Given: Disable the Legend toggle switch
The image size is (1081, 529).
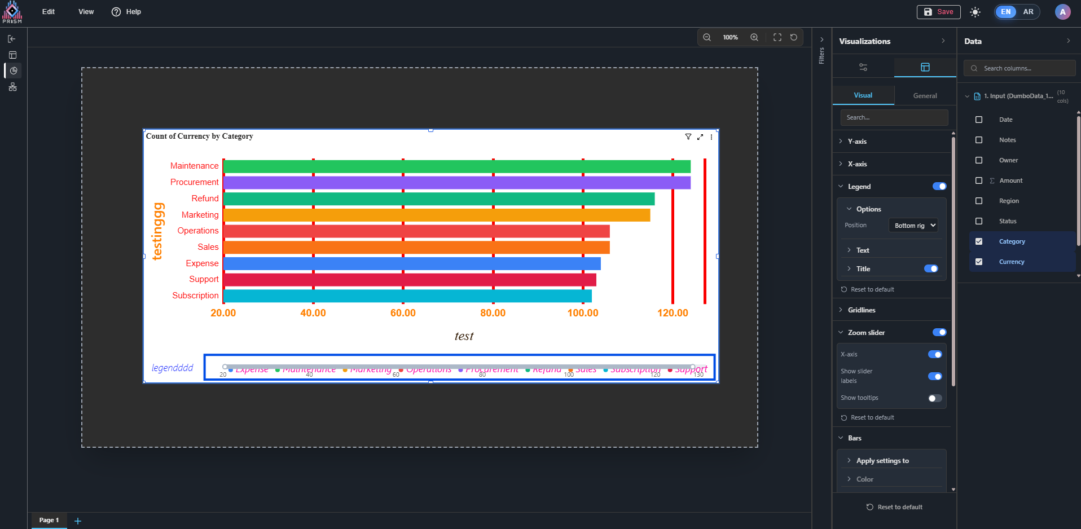Looking at the screenshot, I should pos(939,187).
